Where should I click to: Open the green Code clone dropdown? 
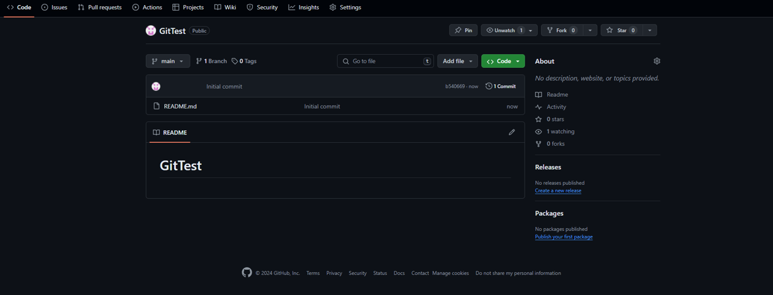point(503,61)
